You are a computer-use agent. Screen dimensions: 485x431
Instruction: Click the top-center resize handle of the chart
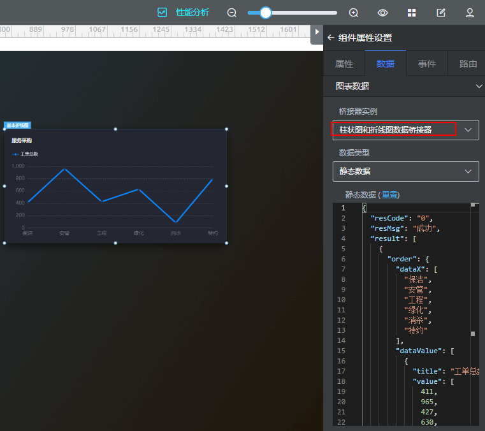pos(115,129)
